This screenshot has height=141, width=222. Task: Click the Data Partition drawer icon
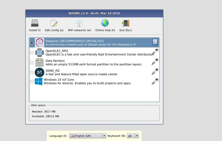(x=40, y=62)
